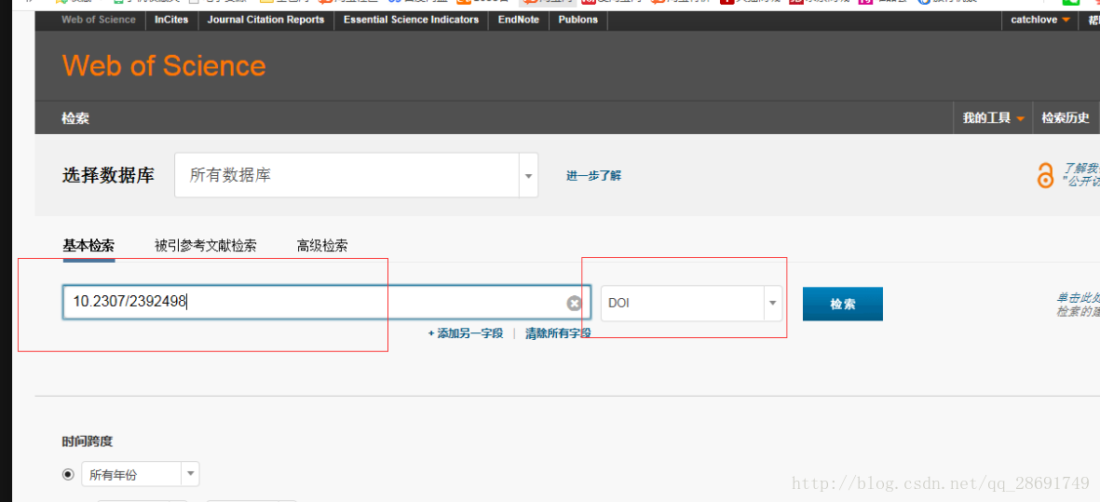Open the 所有数据库 database selector

point(357,175)
